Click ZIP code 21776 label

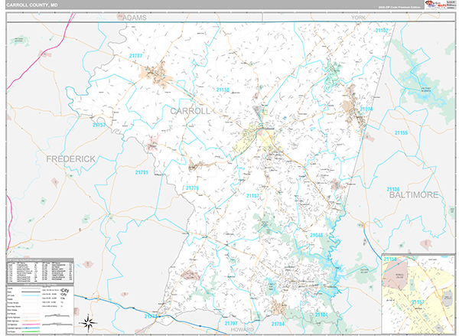(191, 188)
